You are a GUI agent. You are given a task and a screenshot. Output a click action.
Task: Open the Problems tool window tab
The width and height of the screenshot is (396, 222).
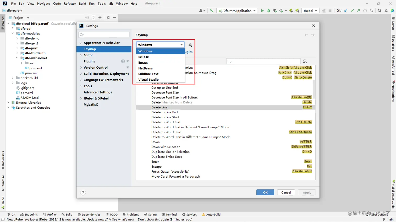(131, 214)
